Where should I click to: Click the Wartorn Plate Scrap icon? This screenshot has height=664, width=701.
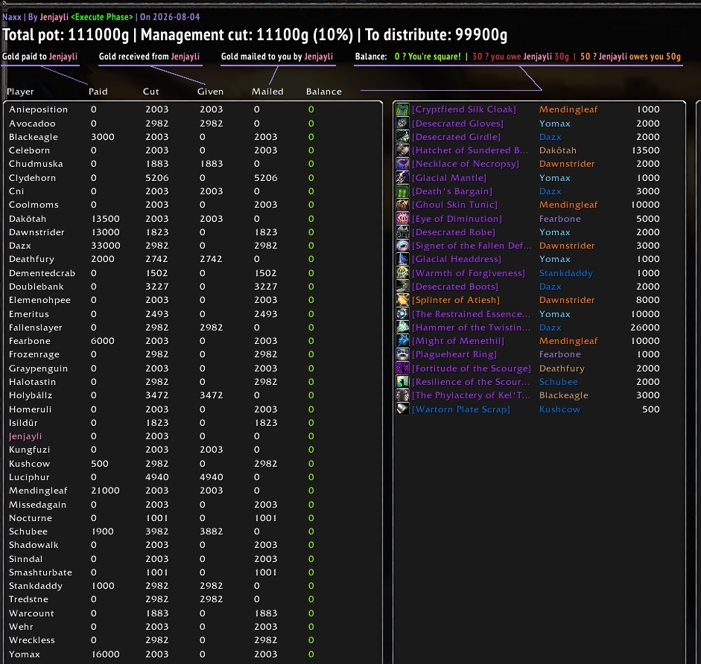coord(402,409)
